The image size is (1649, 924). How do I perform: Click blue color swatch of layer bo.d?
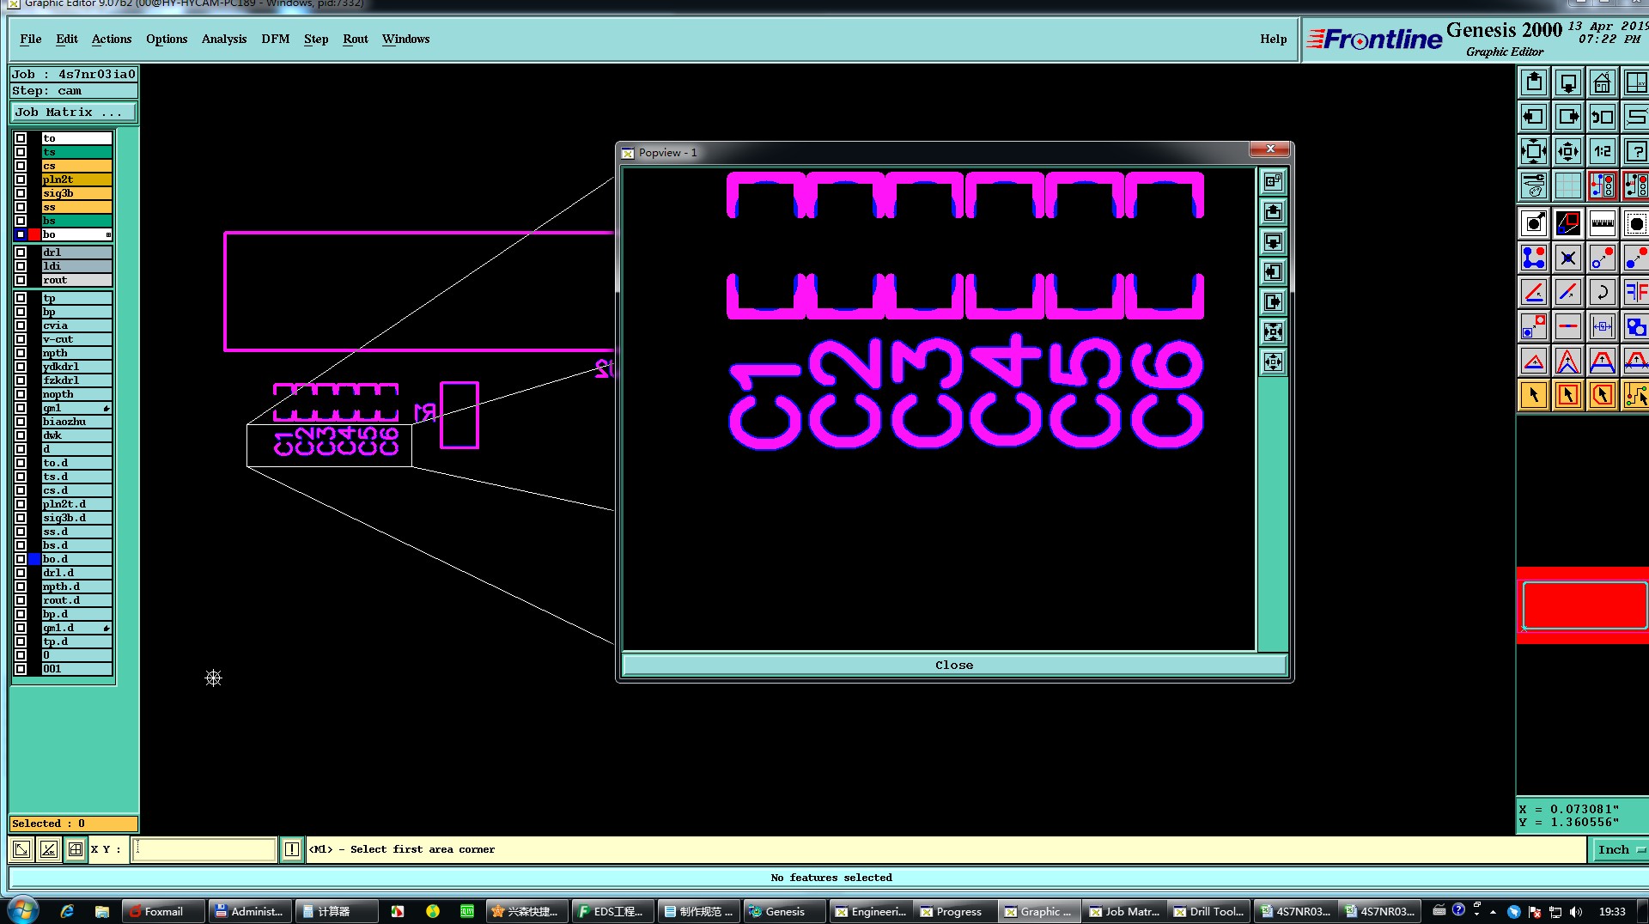click(34, 559)
